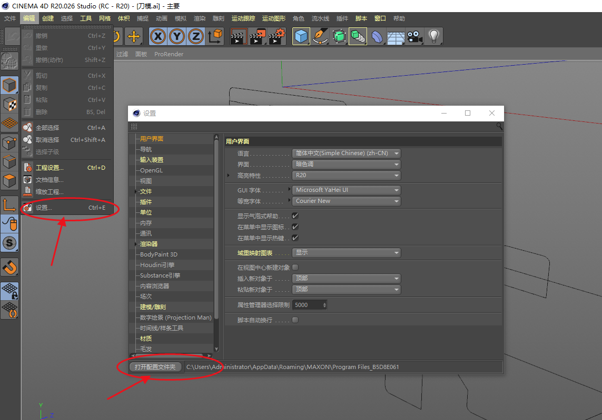Click the subdivision surface generator icon

(339, 36)
